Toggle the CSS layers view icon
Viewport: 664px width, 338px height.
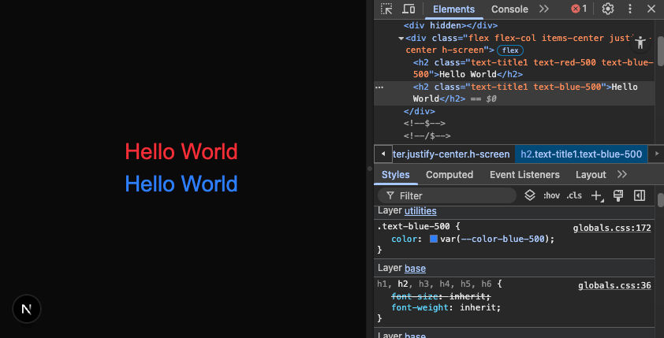530,195
